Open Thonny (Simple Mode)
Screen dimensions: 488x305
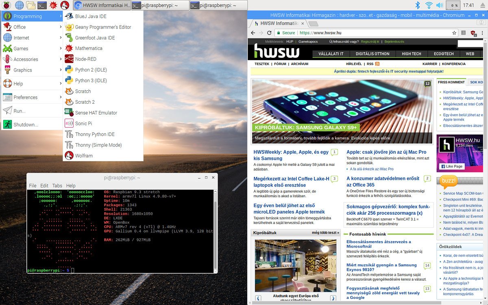[x=103, y=145]
